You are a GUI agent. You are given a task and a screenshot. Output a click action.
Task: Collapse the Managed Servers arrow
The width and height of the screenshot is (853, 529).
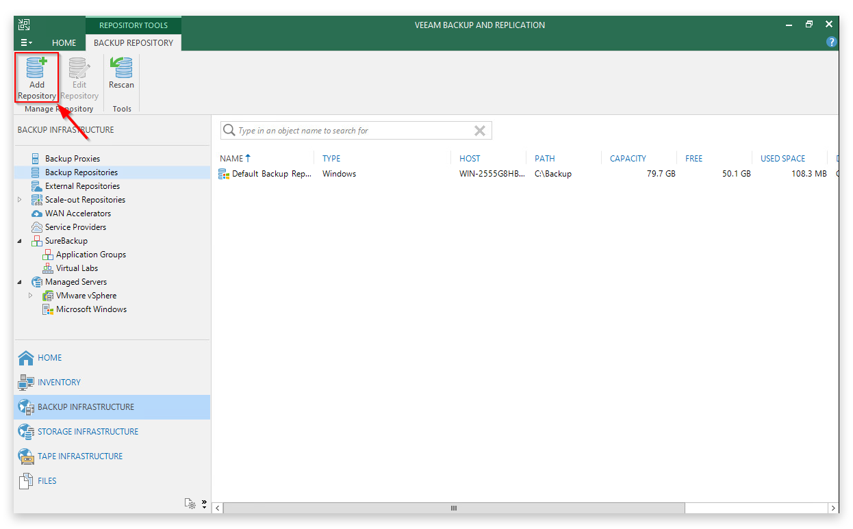[x=20, y=282]
